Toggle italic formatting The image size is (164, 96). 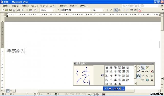111,10
